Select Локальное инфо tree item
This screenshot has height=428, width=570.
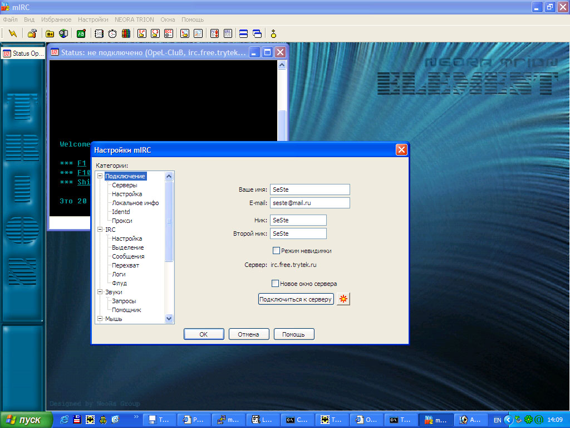(x=135, y=203)
